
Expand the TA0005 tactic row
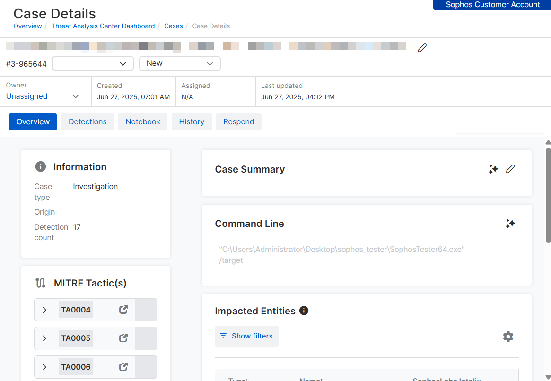click(x=44, y=338)
